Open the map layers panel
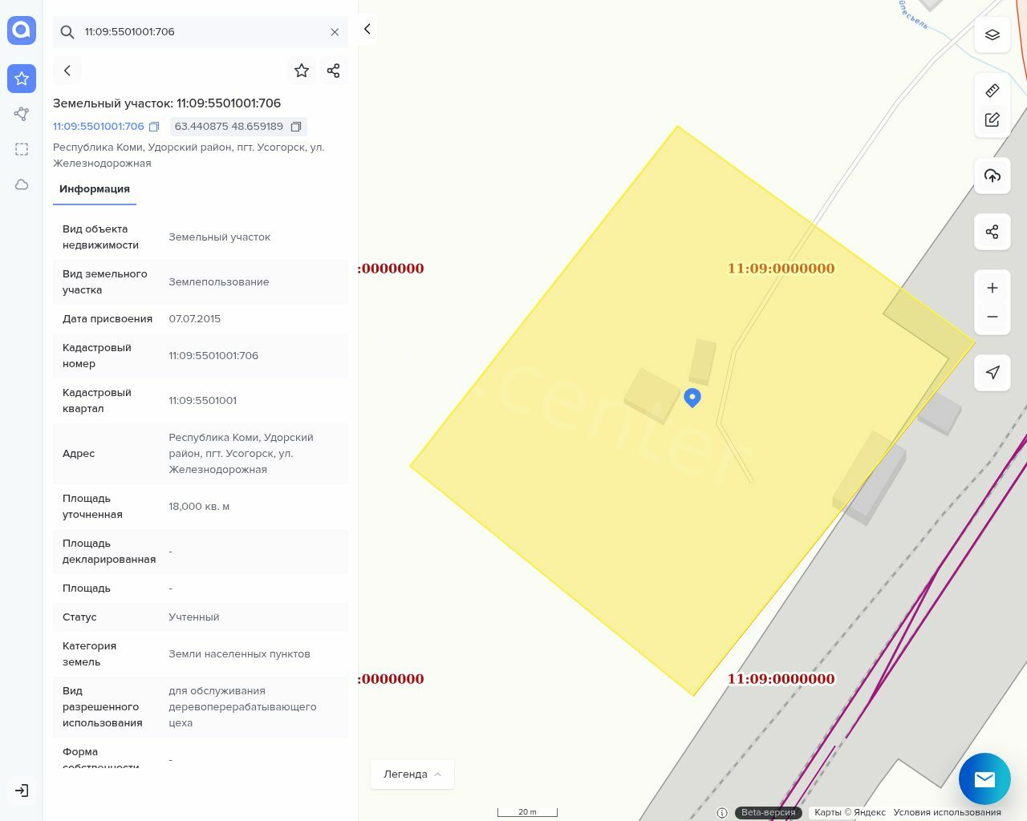 pos(992,35)
